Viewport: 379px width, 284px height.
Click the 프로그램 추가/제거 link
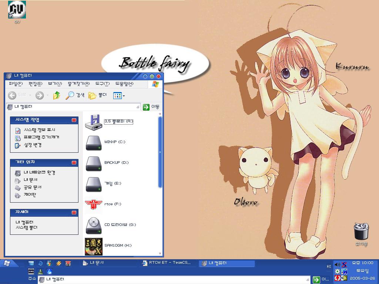[x=41, y=138]
